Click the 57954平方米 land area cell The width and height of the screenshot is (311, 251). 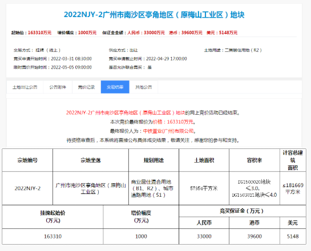pyautogui.click(x=204, y=188)
